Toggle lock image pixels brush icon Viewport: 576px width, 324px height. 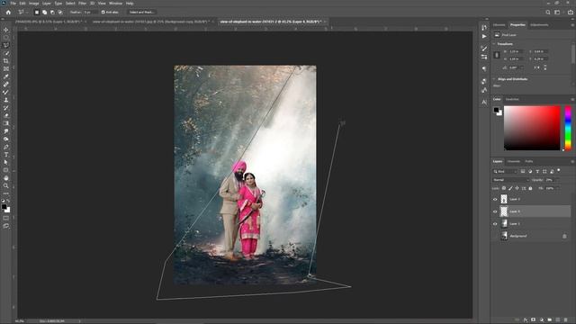(510, 188)
